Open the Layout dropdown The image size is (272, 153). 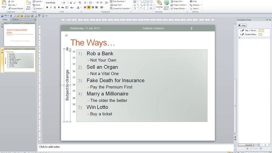point(37,1)
